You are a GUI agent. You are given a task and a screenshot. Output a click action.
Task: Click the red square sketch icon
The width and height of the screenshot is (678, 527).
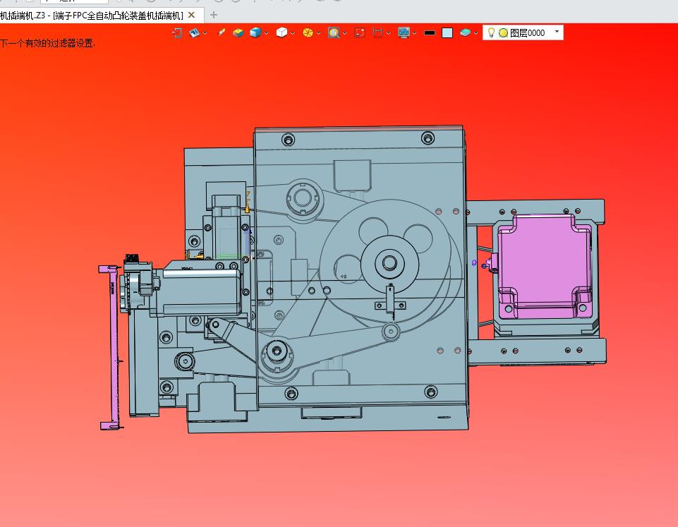coord(360,33)
